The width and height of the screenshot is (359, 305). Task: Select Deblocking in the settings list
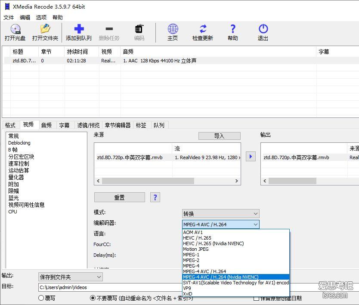[x=19, y=143]
